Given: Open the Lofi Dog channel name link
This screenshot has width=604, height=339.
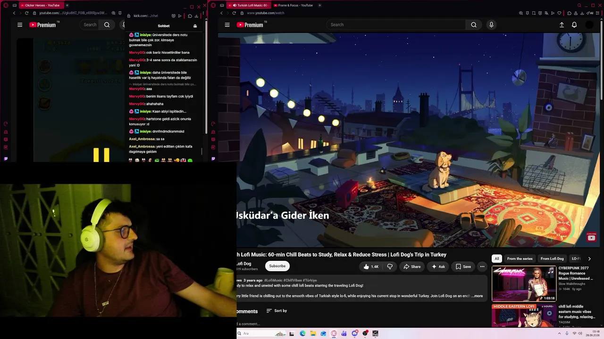Looking at the screenshot, I should 244,264.
